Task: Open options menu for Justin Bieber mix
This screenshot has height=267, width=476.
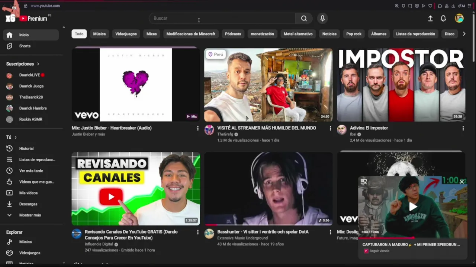Action: click(x=197, y=128)
